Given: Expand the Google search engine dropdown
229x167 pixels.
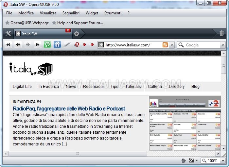Looking at the screenshot, I should 223,45.
